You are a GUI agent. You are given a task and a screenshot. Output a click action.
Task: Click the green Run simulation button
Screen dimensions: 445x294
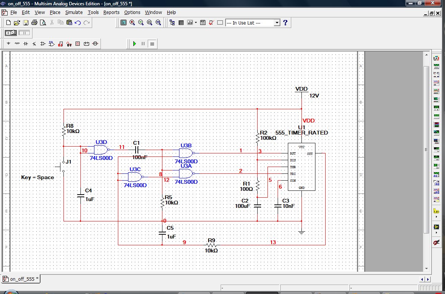click(x=134, y=44)
